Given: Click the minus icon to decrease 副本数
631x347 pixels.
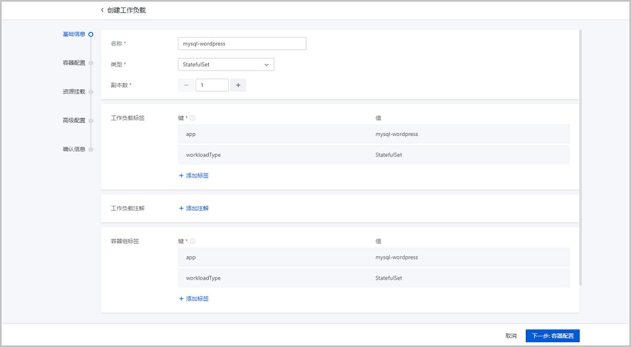Looking at the screenshot, I should pos(186,85).
